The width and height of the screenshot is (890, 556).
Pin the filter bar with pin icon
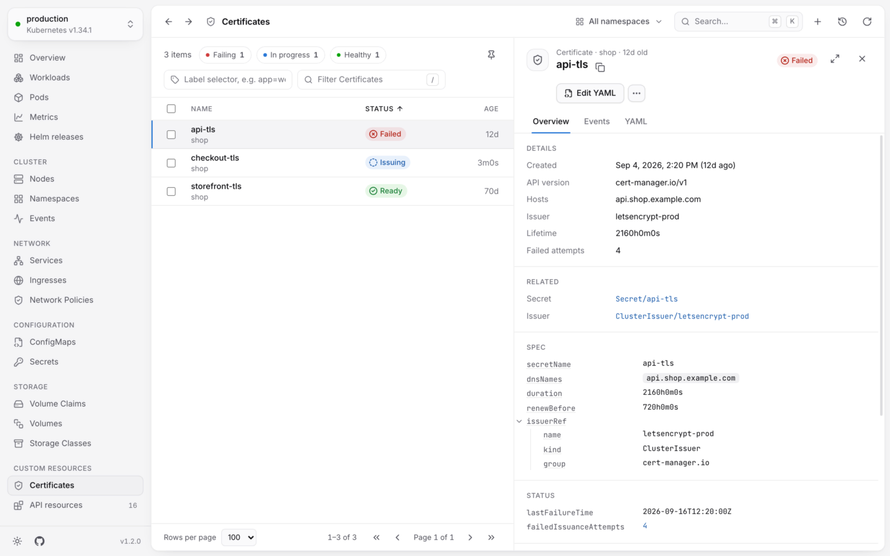(491, 55)
